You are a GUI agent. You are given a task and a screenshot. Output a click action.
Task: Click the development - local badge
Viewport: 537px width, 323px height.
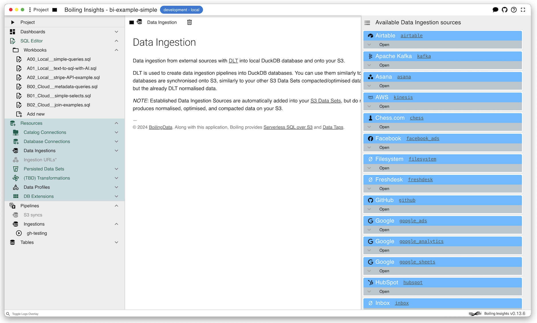tap(181, 10)
